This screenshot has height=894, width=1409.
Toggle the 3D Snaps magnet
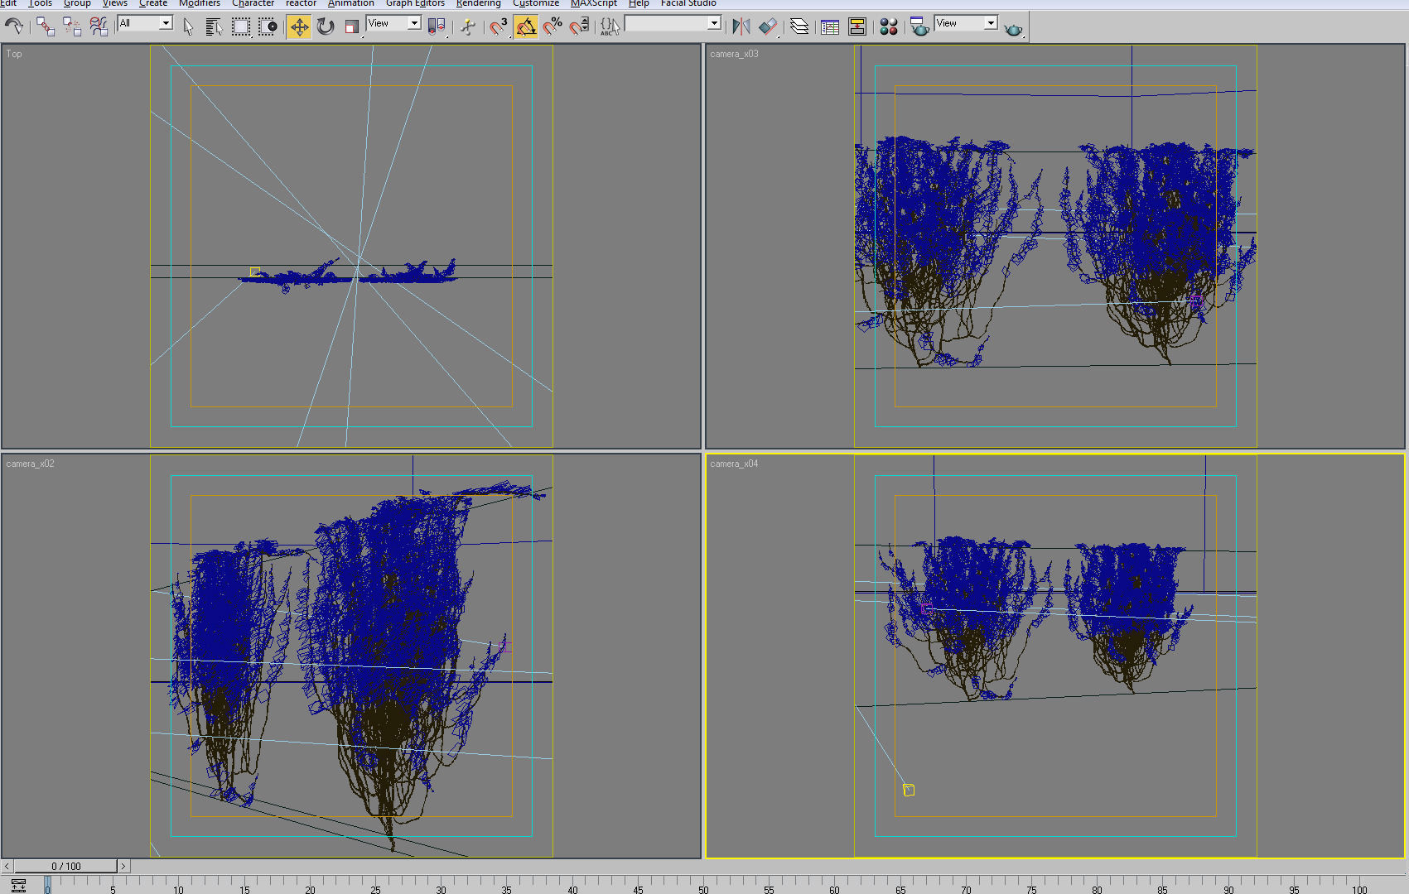click(499, 26)
